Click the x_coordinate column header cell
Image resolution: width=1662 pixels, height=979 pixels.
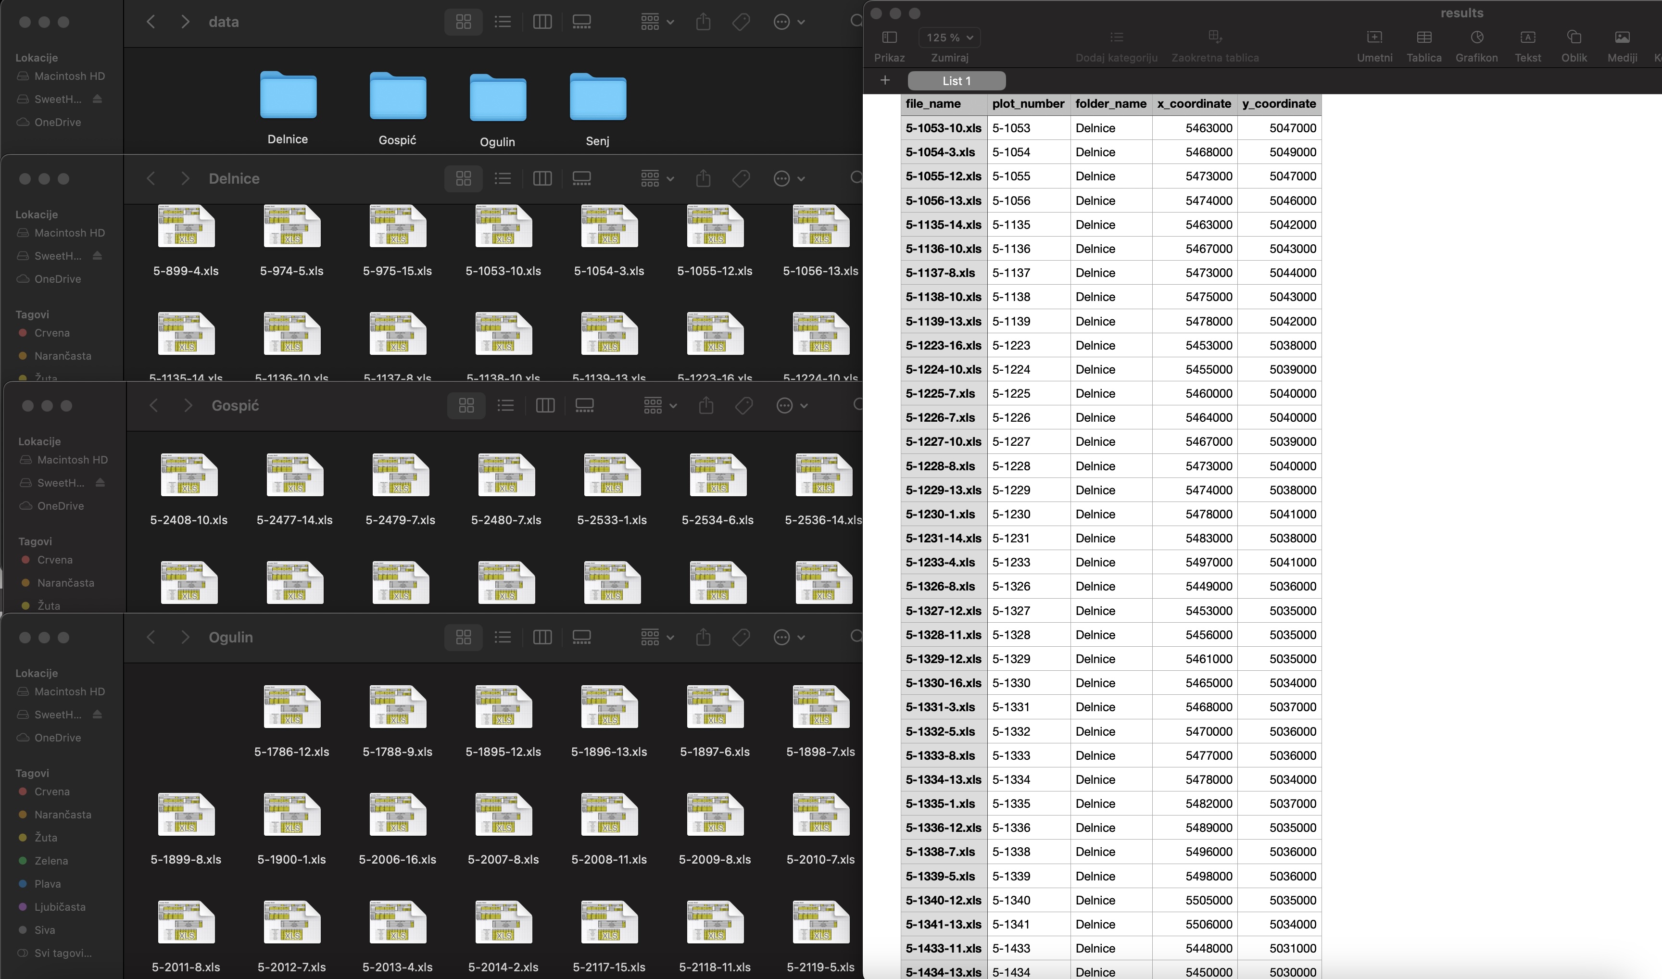1194,103
